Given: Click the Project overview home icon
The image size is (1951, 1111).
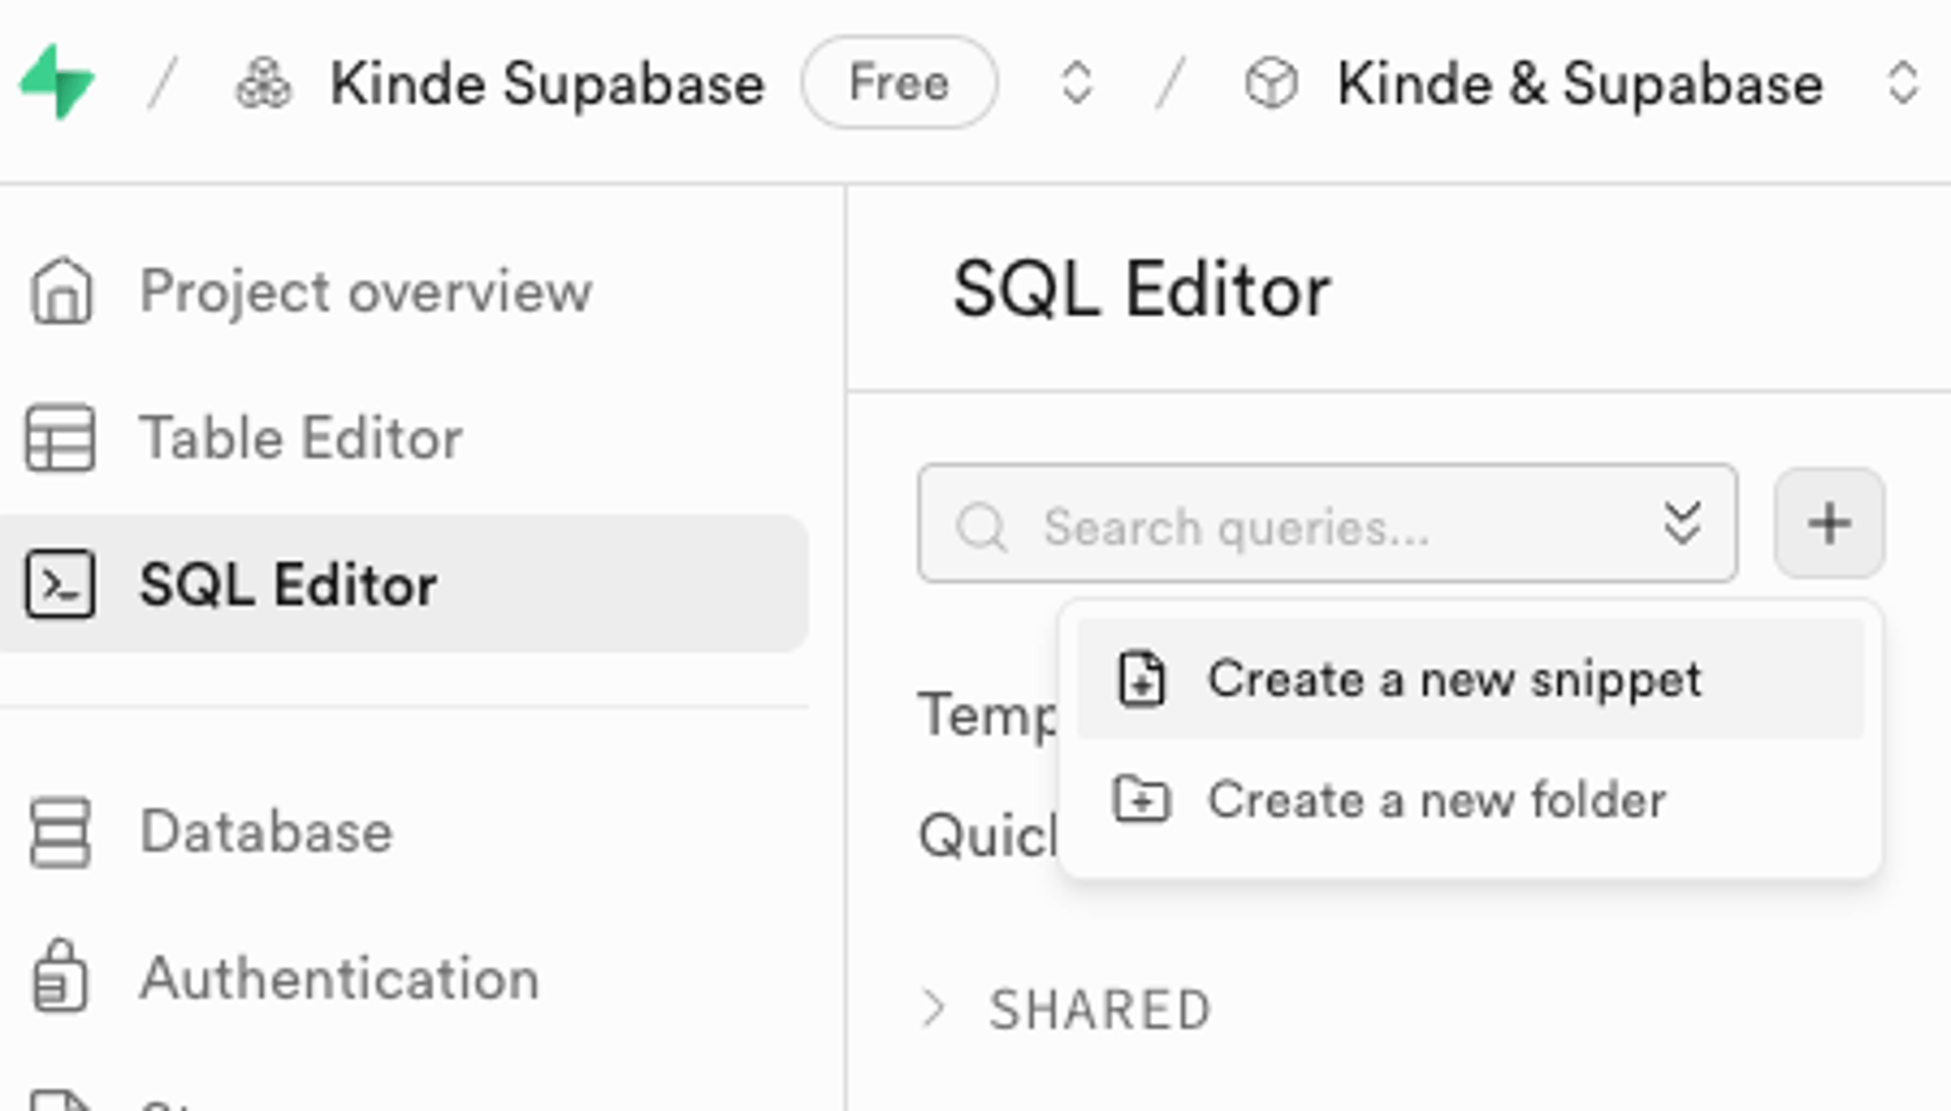Looking at the screenshot, I should tap(60, 291).
